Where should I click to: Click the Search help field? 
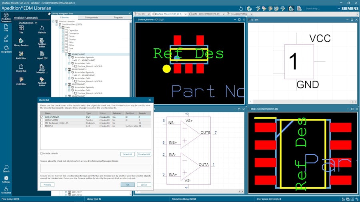[320, 9]
